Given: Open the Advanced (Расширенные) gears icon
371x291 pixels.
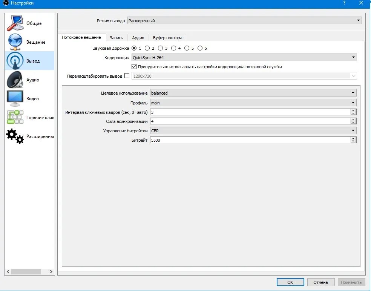Looking at the screenshot, I should (x=15, y=136).
